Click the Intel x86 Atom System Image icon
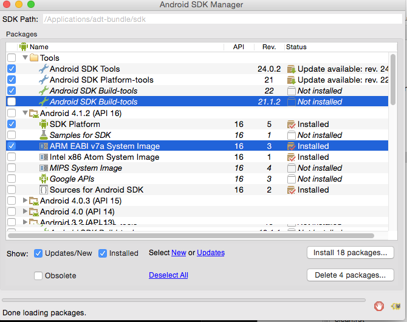The width and height of the screenshot is (407, 322). click(x=44, y=157)
